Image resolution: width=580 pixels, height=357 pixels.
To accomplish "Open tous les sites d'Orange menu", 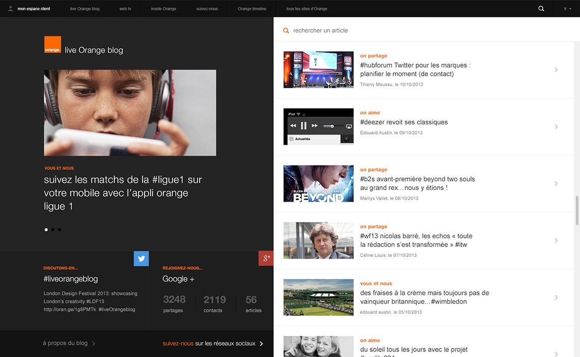I will [307, 9].
